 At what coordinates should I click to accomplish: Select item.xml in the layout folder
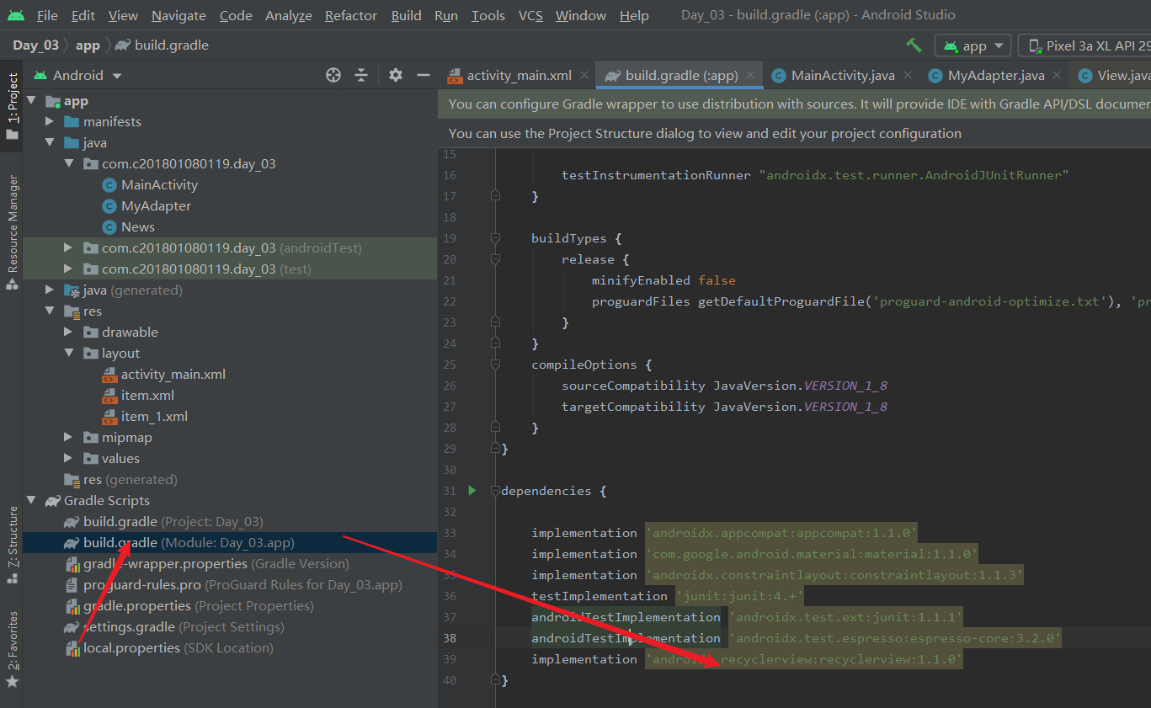click(x=138, y=396)
